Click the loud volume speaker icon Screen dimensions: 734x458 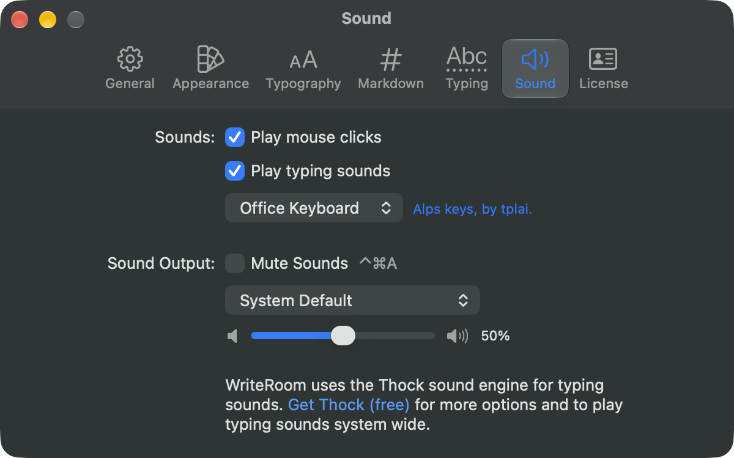(458, 336)
